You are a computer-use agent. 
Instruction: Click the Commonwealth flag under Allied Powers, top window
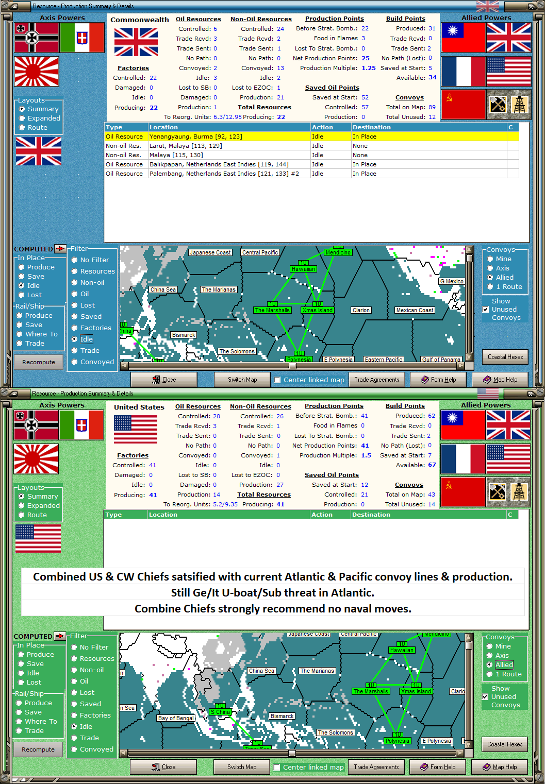click(x=509, y=38)
